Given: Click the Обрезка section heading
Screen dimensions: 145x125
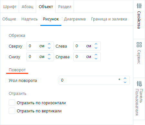Looking at the screenshot, I should (17, 36).
